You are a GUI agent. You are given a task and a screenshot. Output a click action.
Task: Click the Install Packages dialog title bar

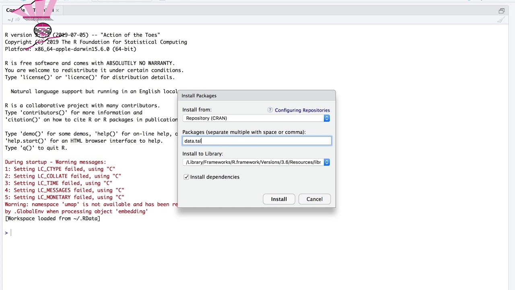tap(256, 95)
